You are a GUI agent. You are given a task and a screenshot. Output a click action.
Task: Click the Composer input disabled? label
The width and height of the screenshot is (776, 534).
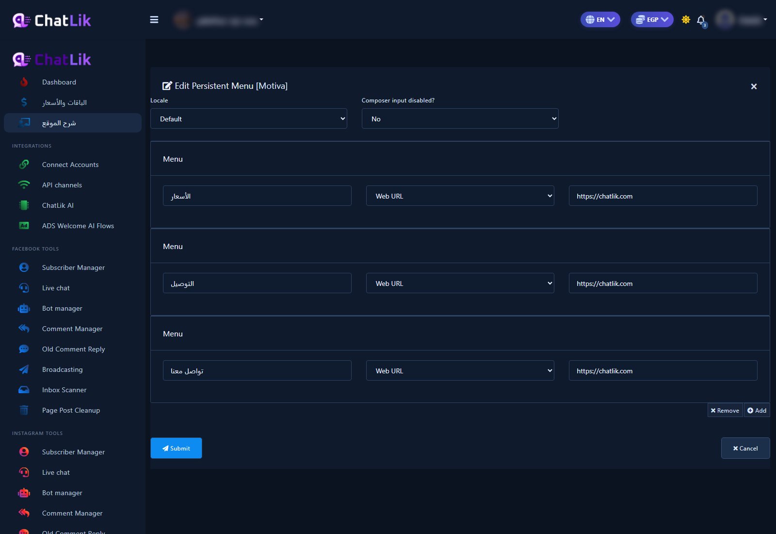click(x=398, y=100)
